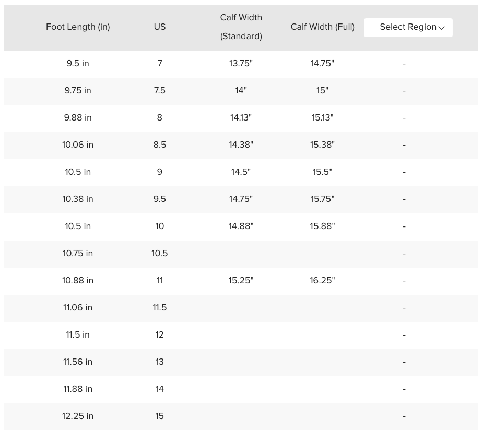Click the Foot Length (in) column header

click(78, 27)
